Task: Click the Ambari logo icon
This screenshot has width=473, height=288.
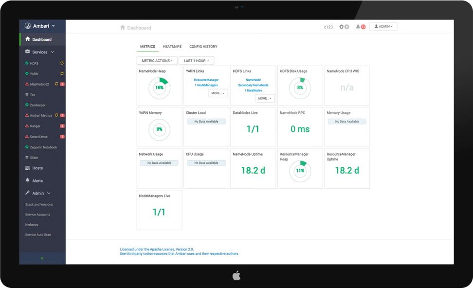Action: pos(28,26)
